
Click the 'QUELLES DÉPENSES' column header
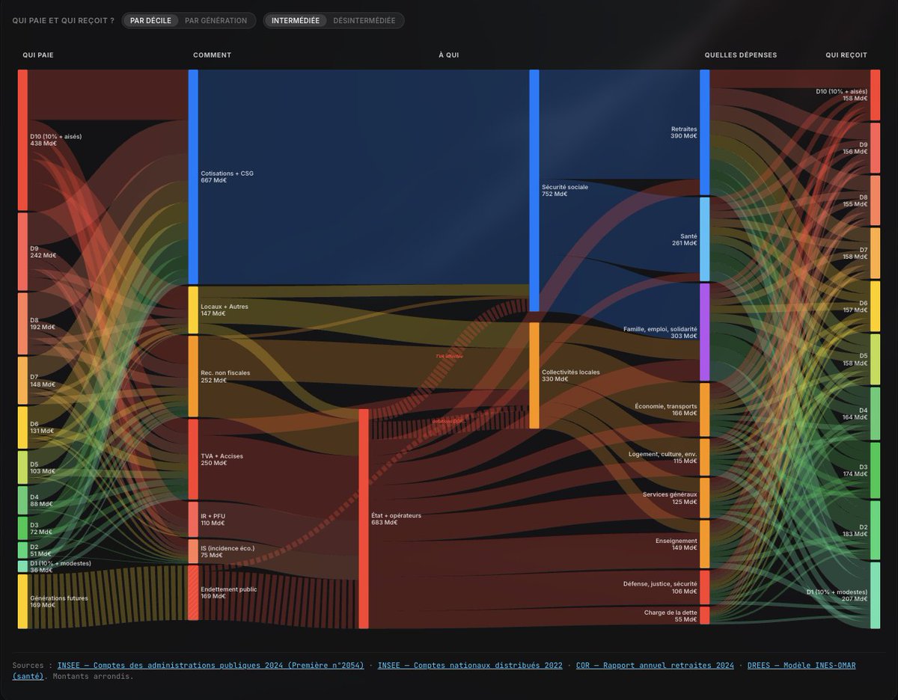pyautogui.click(x=741, y=55)
